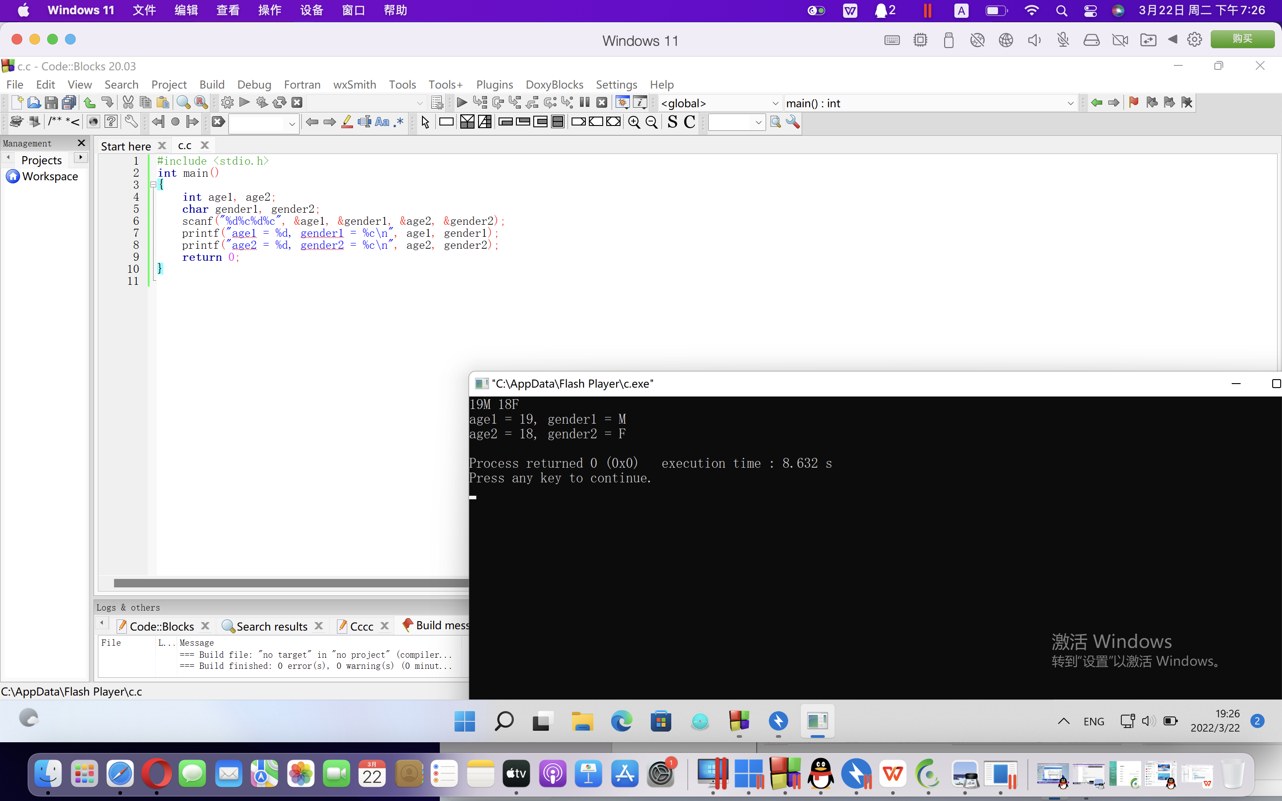1282x801 pixels.
Task: Click the Cut scissors icon
Action: [x=128, y=103]
